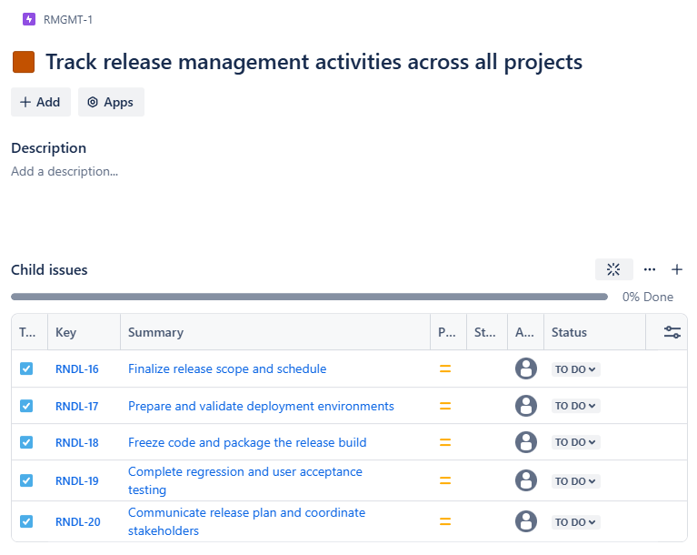Open status dropdown for RNDL-16

[576, 369]
